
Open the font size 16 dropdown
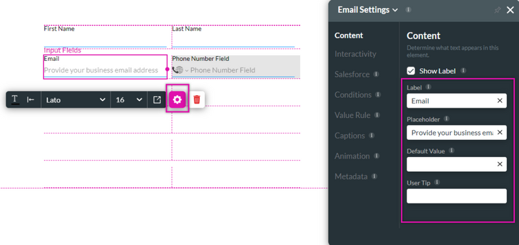(x=128, y=100)
